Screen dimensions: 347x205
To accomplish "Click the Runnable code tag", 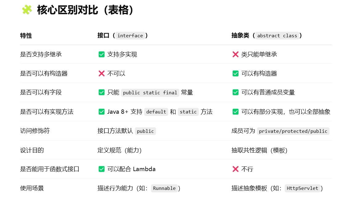I will point(164,188).
